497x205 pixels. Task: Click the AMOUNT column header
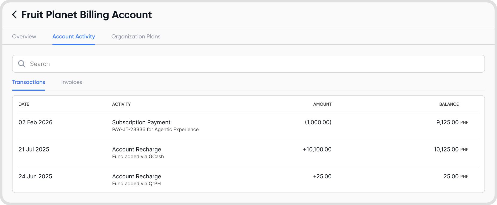[322, 104]
